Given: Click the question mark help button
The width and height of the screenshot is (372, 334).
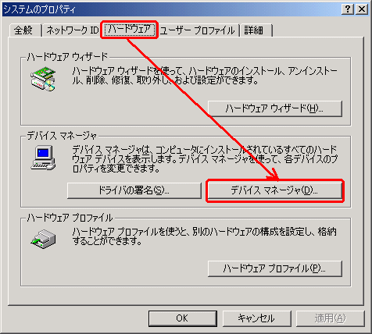Looking at the screenshot, I should tap(348, 9).
